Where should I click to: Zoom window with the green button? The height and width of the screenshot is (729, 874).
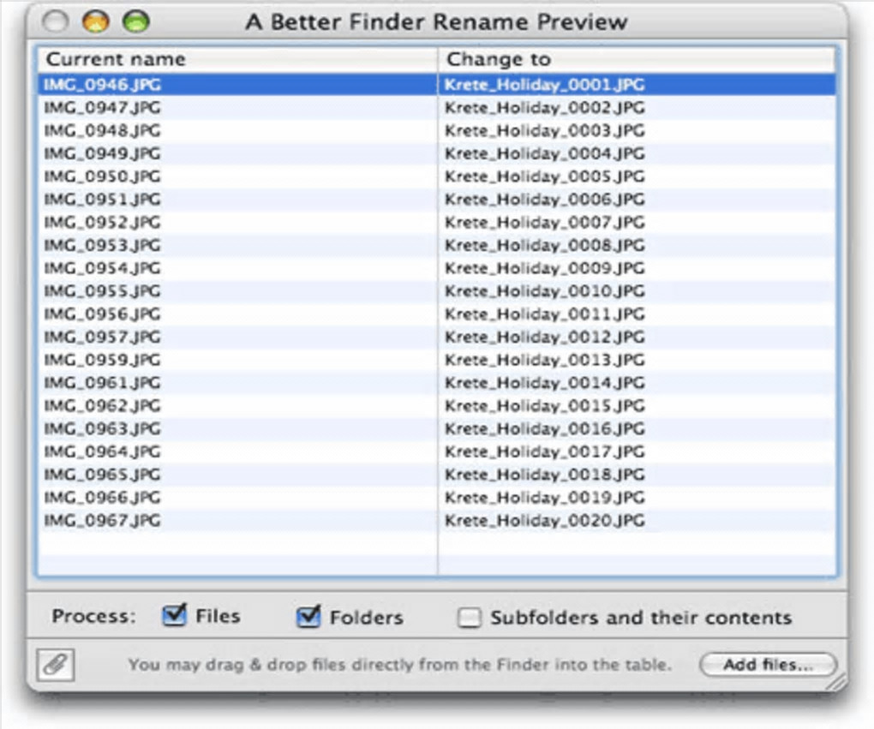[136, 21]
